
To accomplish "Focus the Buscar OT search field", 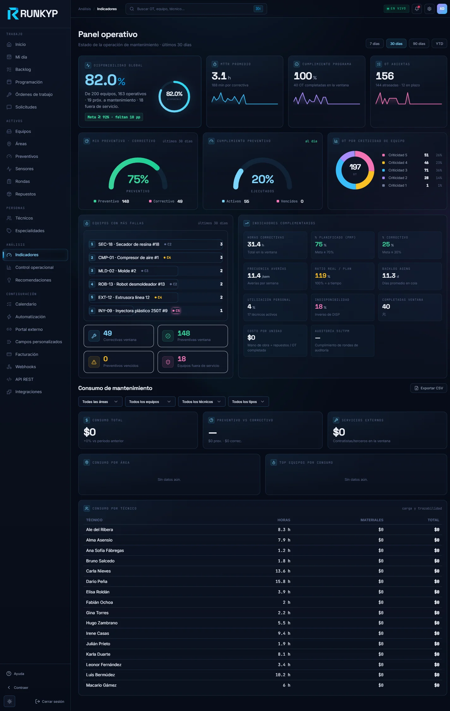I will tap(196, 9).
